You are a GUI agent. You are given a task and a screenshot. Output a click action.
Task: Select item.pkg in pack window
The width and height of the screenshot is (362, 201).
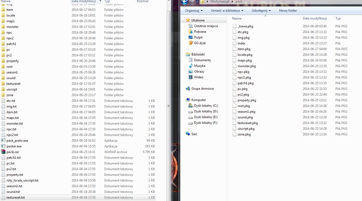[x=244, y=49]
